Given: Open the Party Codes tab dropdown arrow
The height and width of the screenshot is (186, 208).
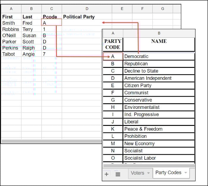Looking at the screenshot, I should 186,173.
